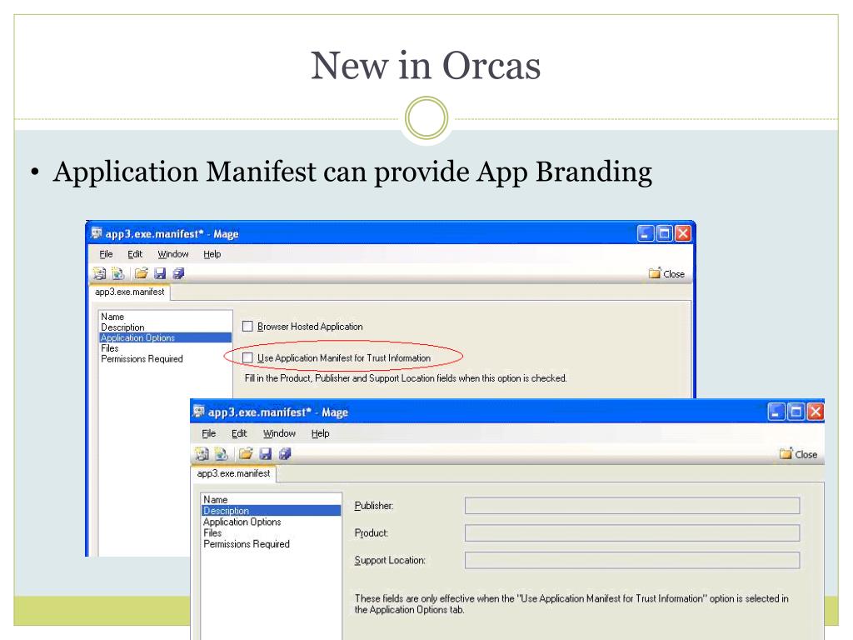
Task: Maximize the front Mage window
Action: pos(796,412)
